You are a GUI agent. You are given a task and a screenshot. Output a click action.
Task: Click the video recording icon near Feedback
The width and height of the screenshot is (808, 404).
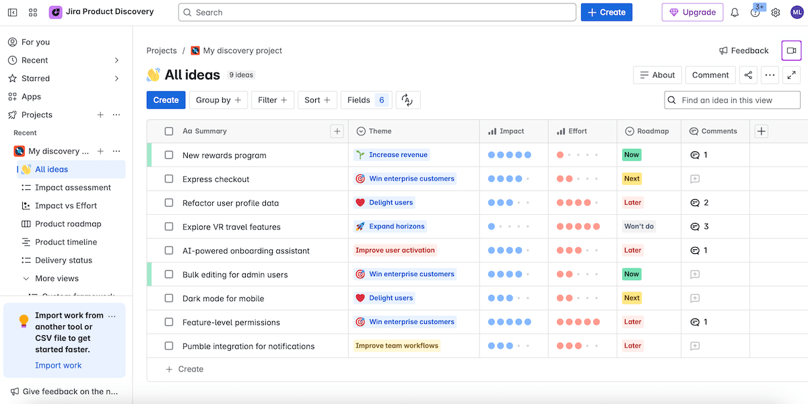791,50
